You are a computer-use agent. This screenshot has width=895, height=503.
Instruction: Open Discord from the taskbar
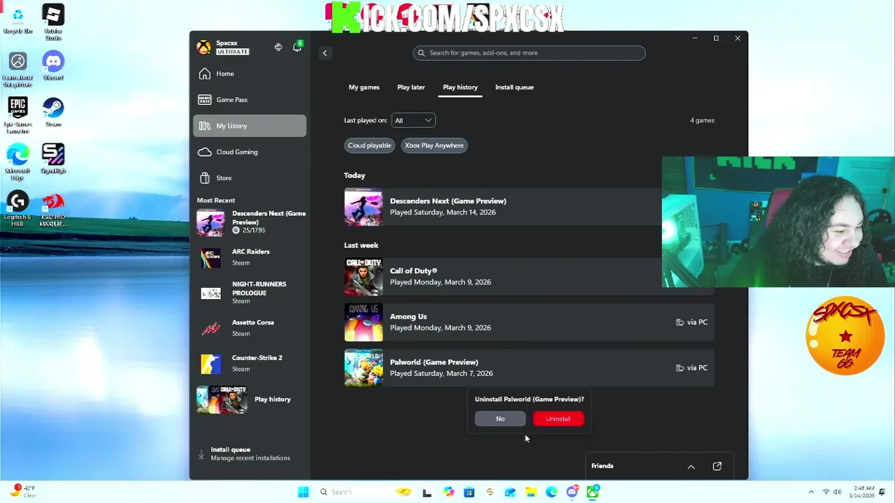pos(572,492)
